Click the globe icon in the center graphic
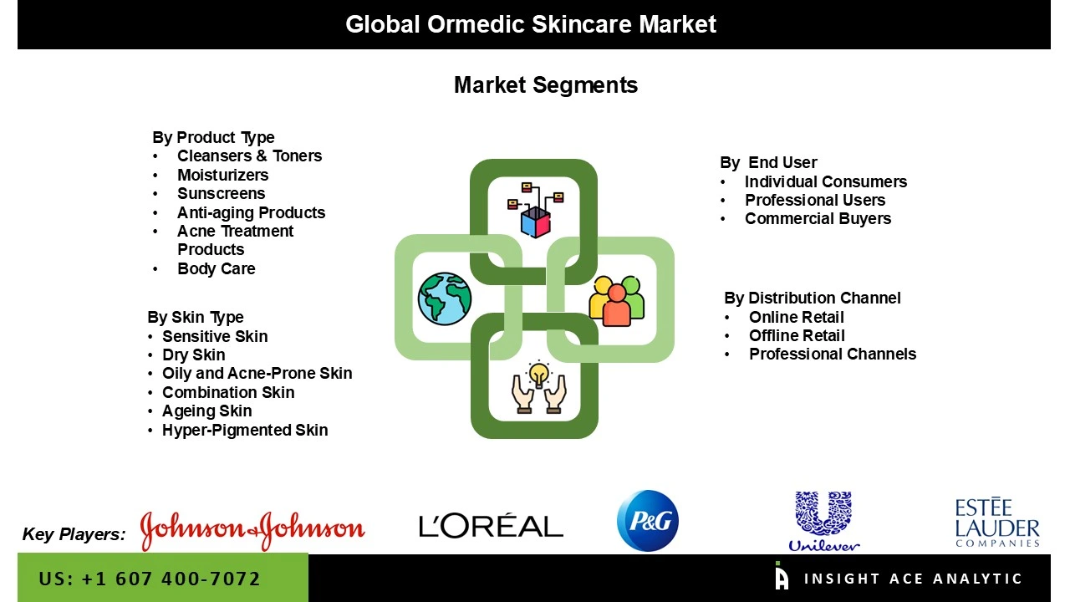 pos(444,298)
